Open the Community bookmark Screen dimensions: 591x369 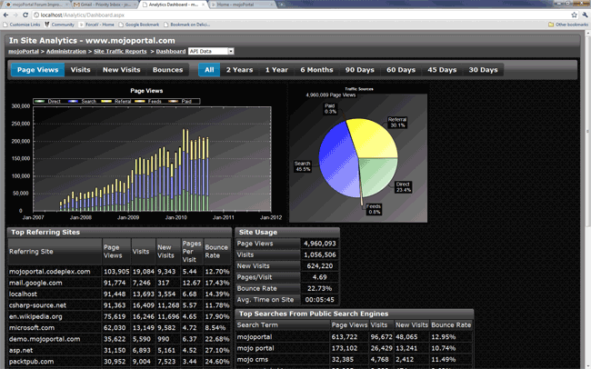point(60,25)
